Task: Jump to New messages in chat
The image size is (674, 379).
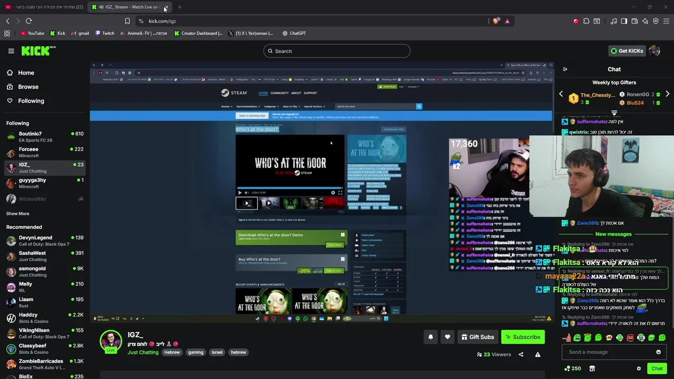Action: 613,234
